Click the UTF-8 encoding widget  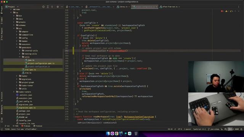tap(180, 129)
